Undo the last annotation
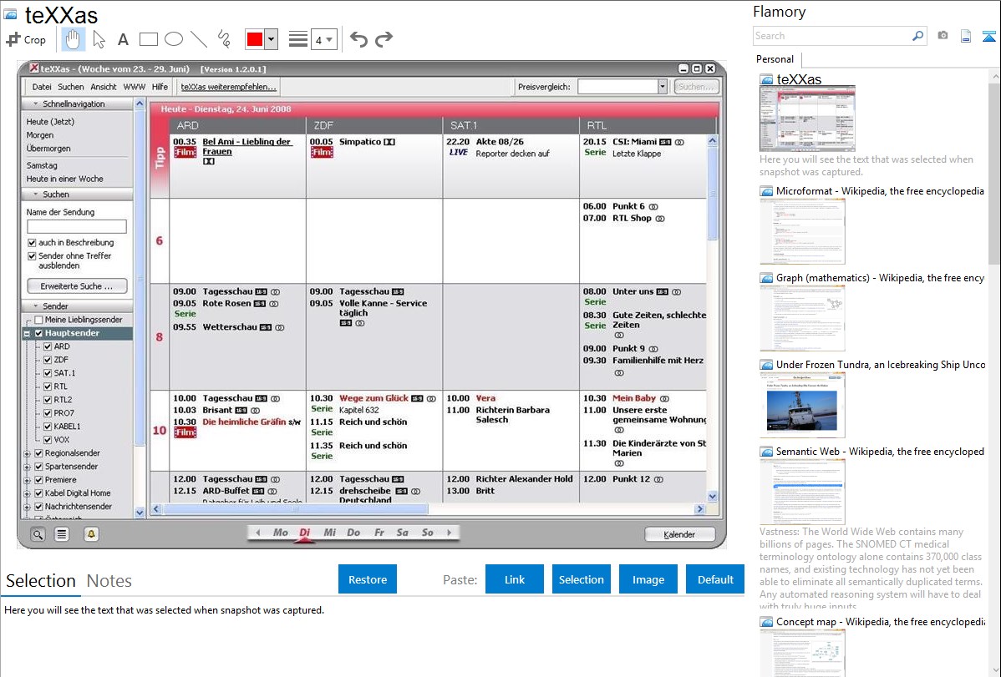Viewport: 1001px width, 677px height. (x=358, y=39)
